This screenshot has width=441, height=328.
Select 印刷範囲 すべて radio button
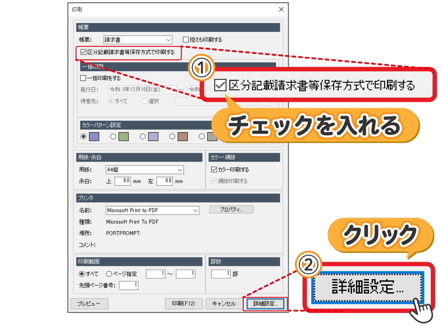tap(82, 274)
